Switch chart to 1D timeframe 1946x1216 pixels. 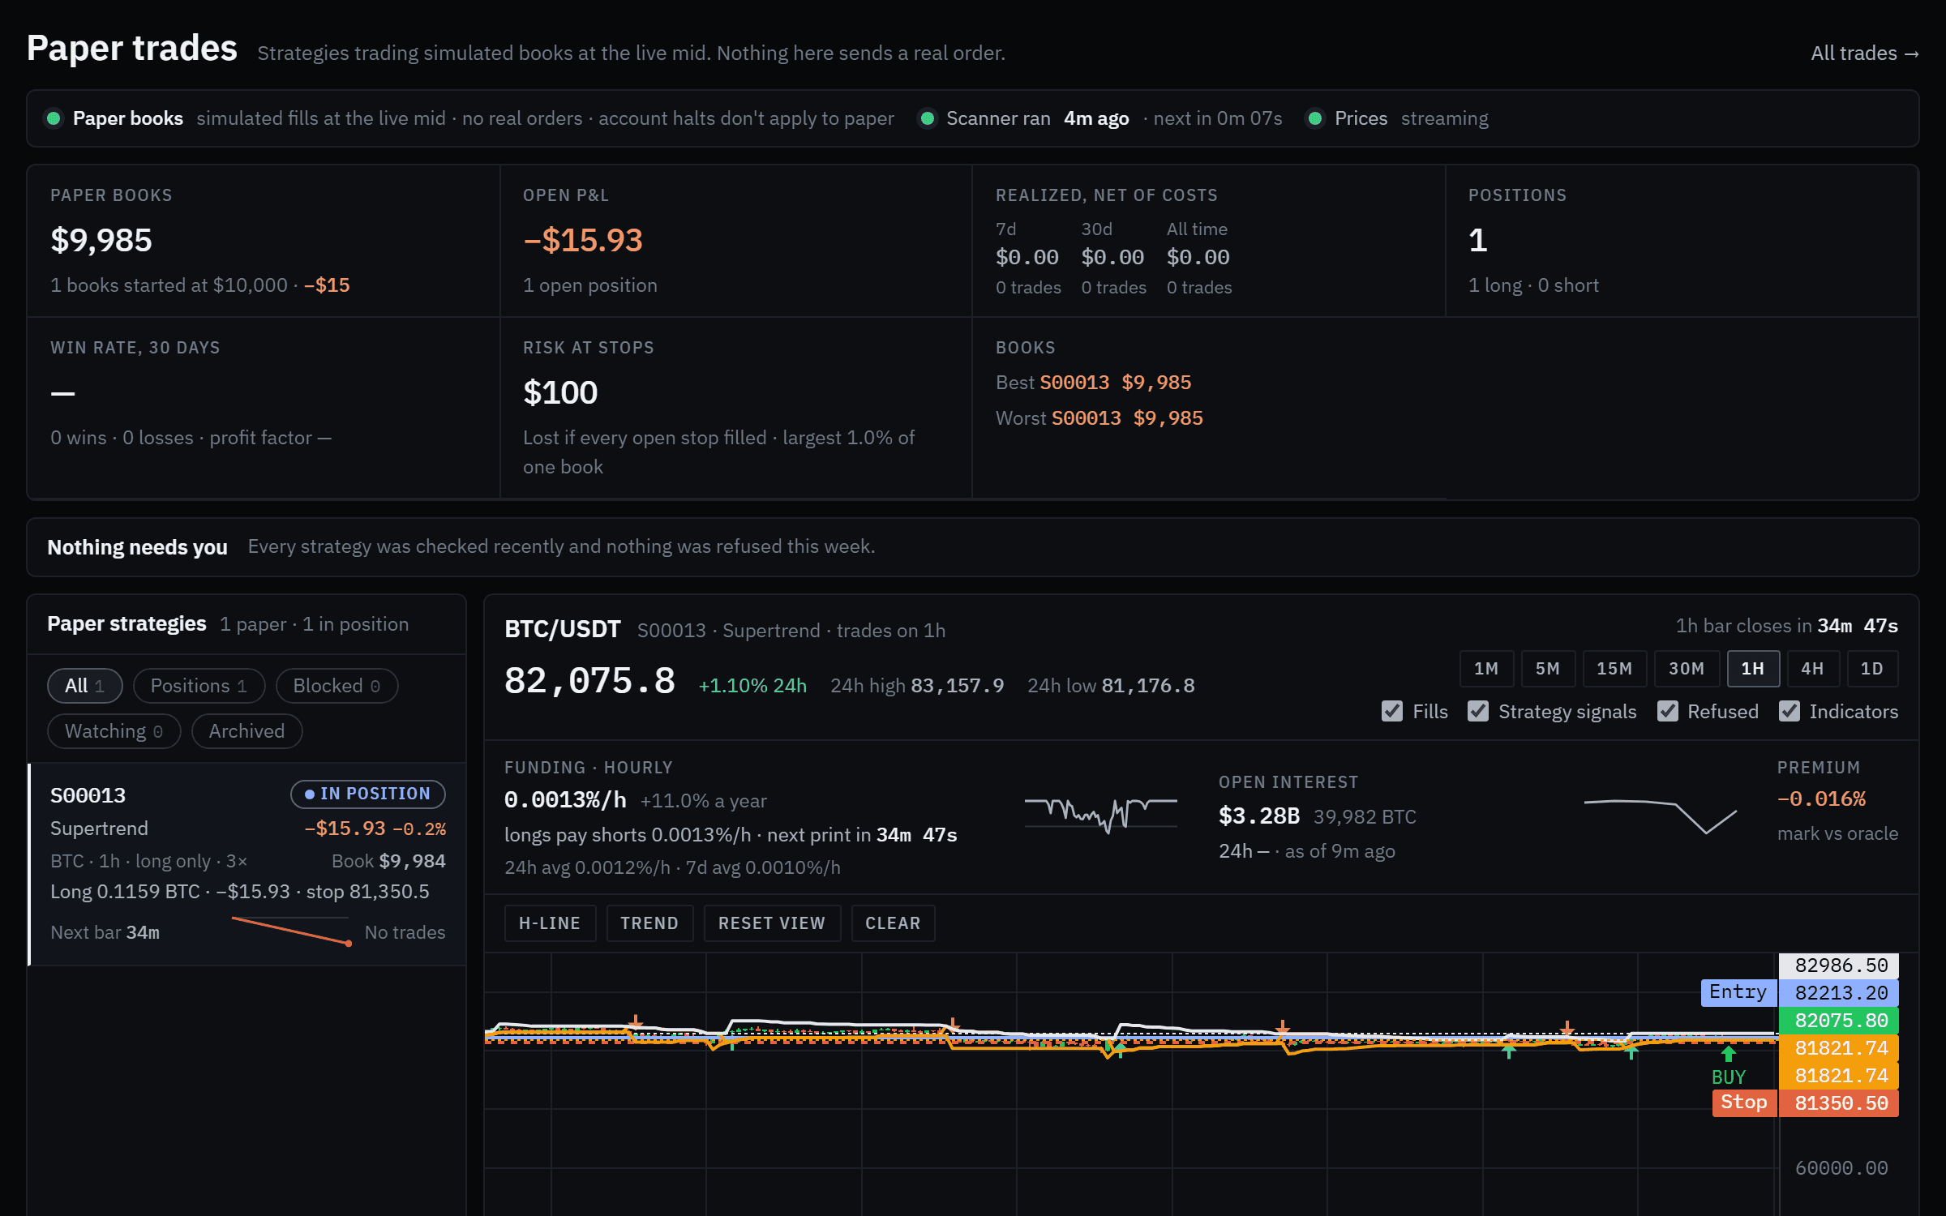point(1872,669)
